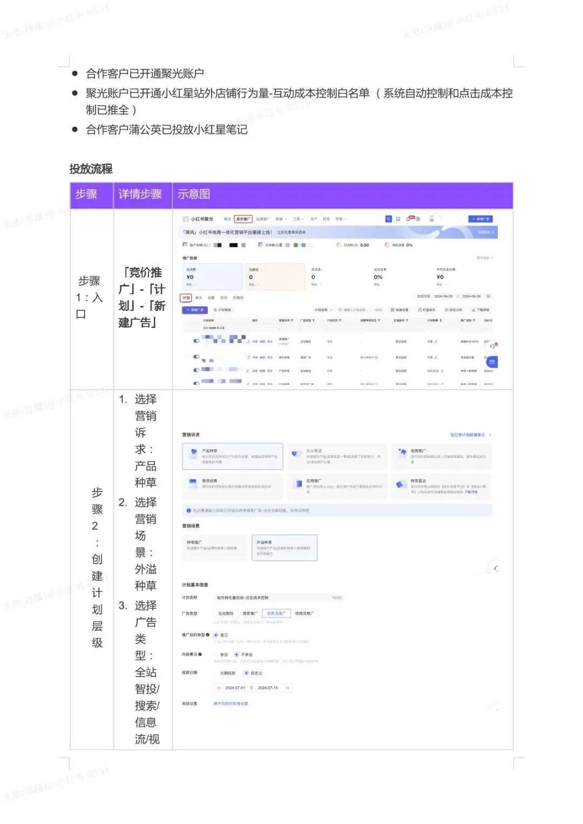
Task: Click the 抢占赛道 card icon
Action: (x=296, y=453)
